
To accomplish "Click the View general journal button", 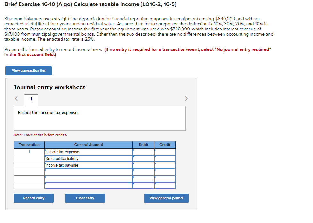I will point(166,198).
